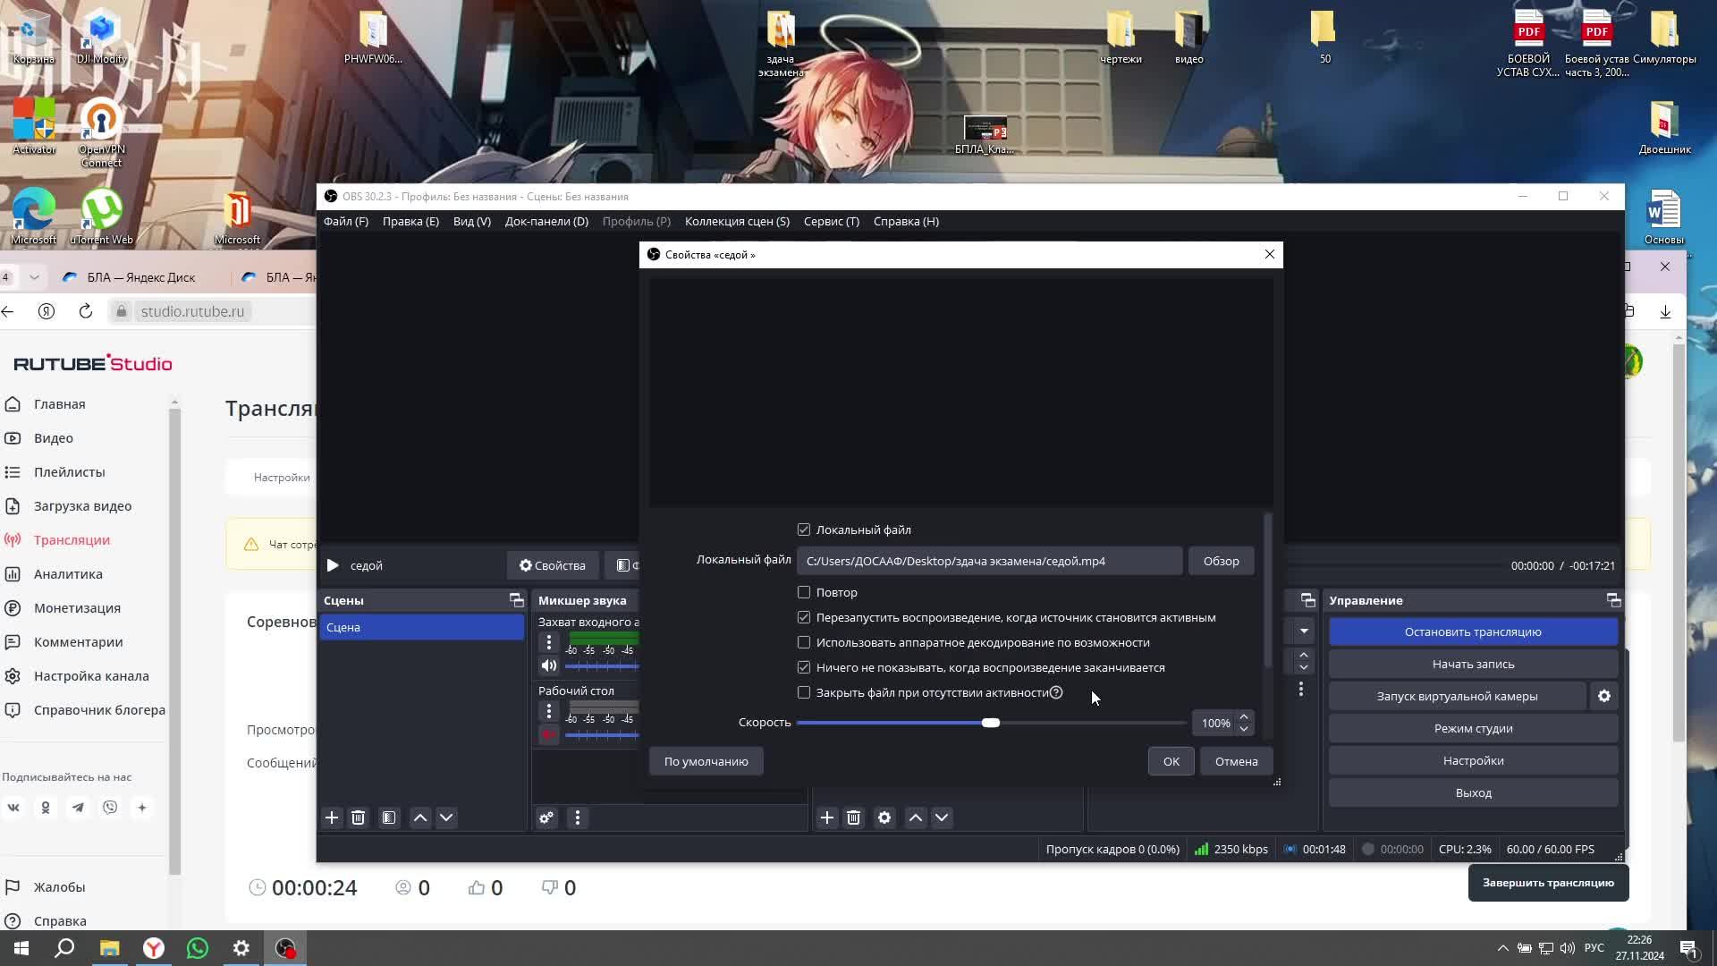
Task: Move scene up with arrow icon
Action: click(420, 818)
